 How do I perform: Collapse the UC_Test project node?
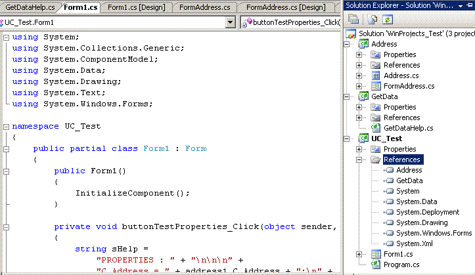pyautogui.click(x=347, y=139)
